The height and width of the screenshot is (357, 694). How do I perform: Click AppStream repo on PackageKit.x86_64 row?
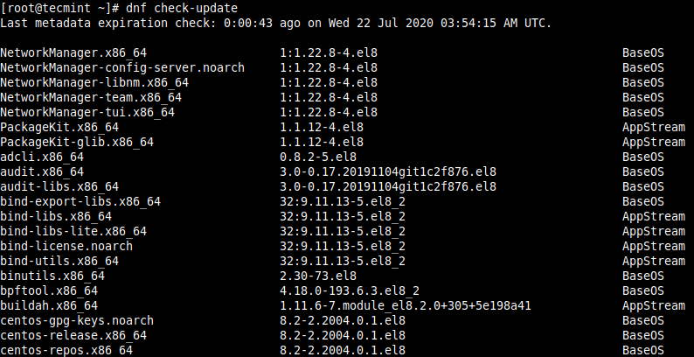point(654,128)
